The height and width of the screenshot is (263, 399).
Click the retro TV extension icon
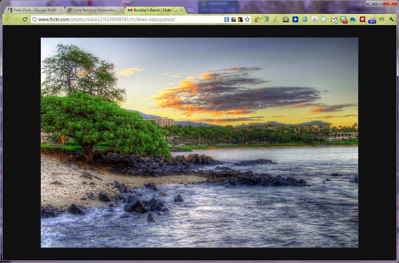(286, 19)
